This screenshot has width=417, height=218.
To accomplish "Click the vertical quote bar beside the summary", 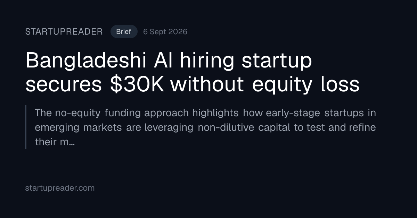I will (x=26, y=127).
